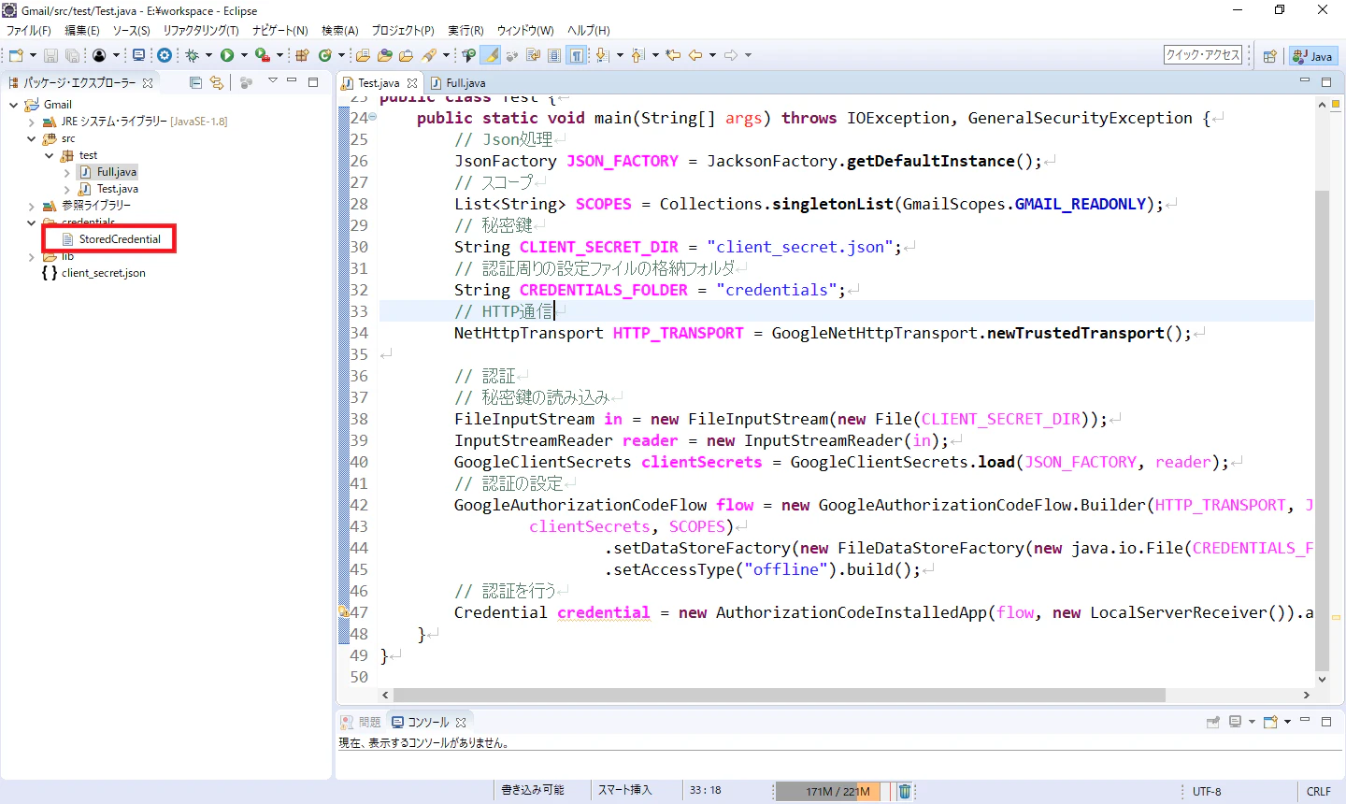Click the New Java Package icon
Screen dimensions: 1346x804
tap(302, 55)
